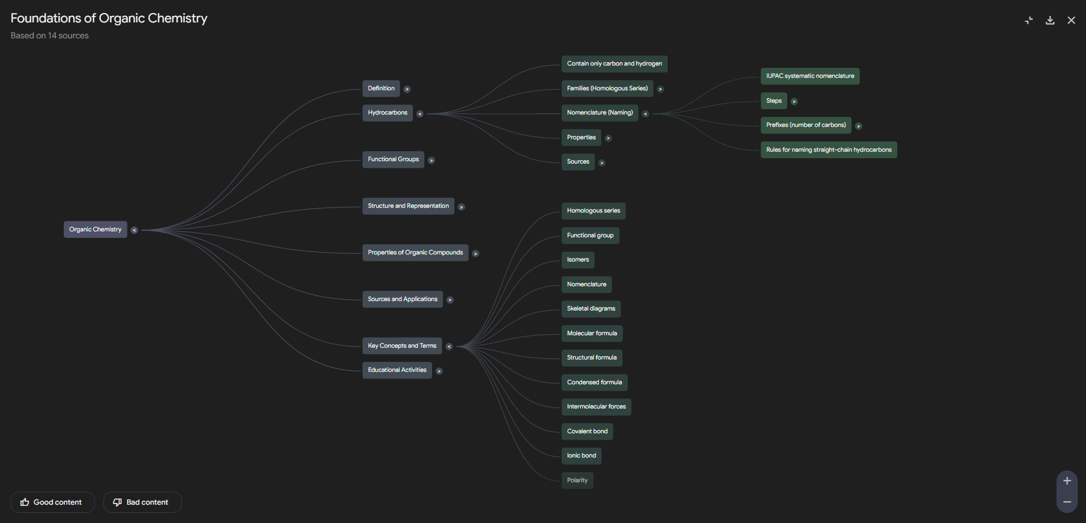Select the Organic Chemistry root node
The image size is (1086, 523).
tap(95, 230)
